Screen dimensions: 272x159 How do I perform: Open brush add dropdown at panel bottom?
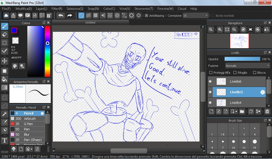tap(31, 149)
